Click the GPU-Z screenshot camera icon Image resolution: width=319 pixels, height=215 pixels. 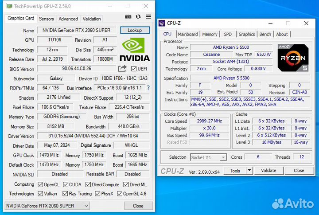pyautogui.click(x=128, y=17)
